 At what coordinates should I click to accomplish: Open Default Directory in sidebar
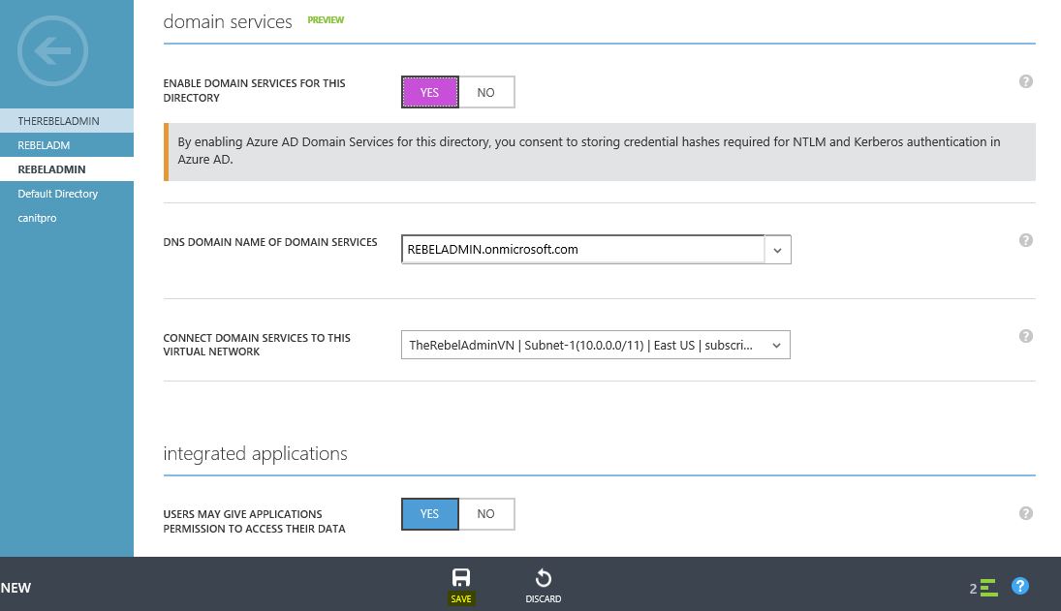pos(67,194)
